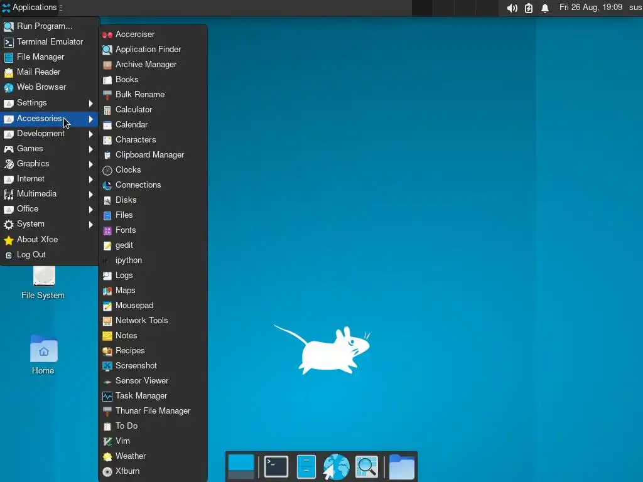This screenshot has height=482, width=643.
Task: Click the Thunar File Manager icon
Action: pyautogui.click(x=107, y=411)
